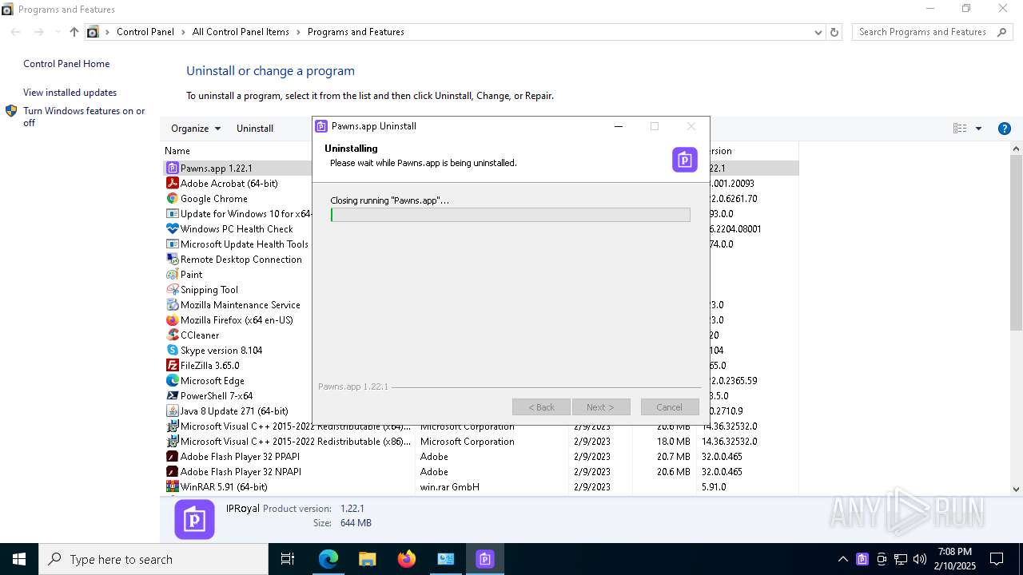Click the Pawns.app logo in uninstall dialog

(x=685, y=160)
